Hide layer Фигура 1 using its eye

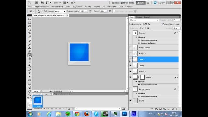(x=130, y=77)
